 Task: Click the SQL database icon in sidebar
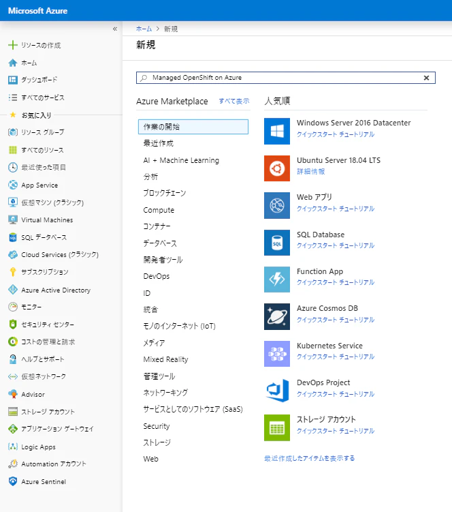[x=13, y=237]
